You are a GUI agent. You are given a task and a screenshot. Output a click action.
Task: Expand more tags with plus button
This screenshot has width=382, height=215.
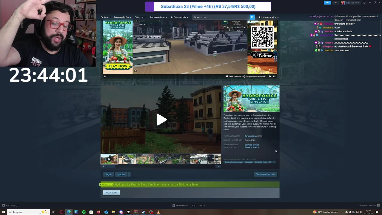click(x=274, y=162)
